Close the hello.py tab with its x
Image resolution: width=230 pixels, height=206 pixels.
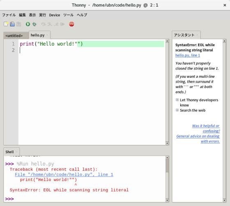point(47,35)
